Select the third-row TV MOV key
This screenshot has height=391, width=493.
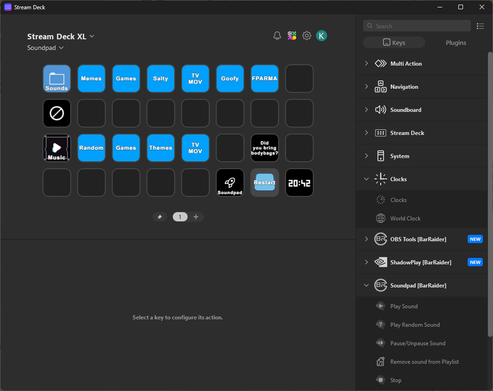coord(195,148)
